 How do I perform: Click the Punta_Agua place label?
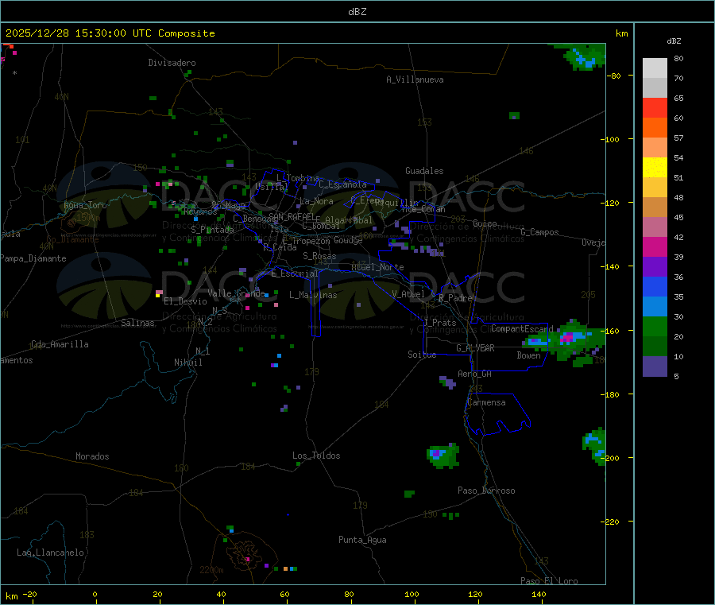tap(362, 540)
